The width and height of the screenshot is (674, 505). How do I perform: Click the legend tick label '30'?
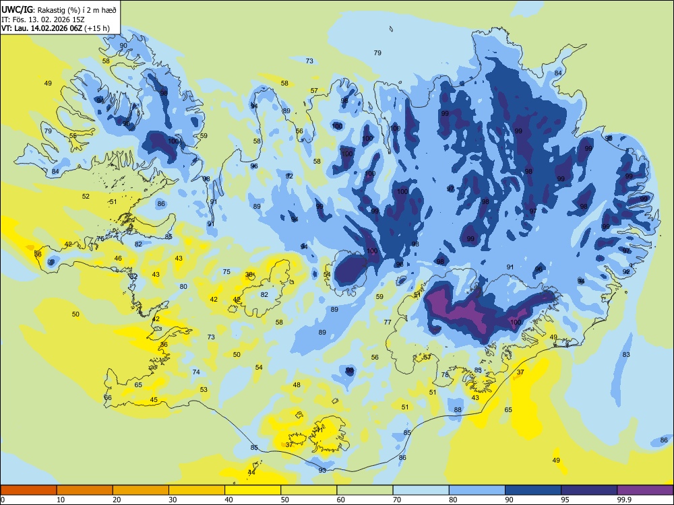tap(173, 500)
